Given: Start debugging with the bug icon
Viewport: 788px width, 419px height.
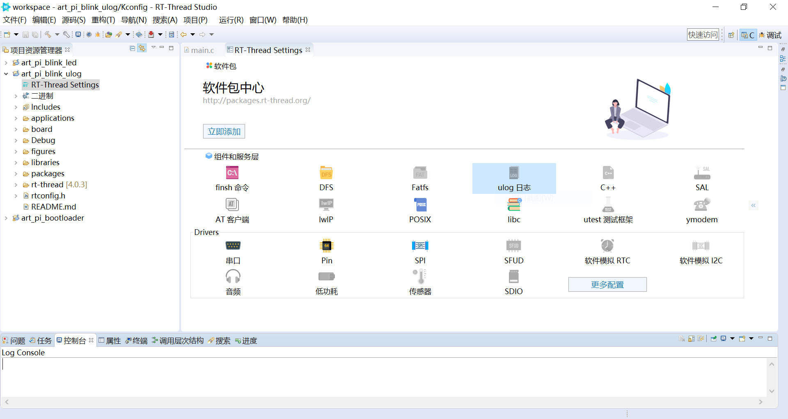Looking at the screenshot, I should 98,35.
